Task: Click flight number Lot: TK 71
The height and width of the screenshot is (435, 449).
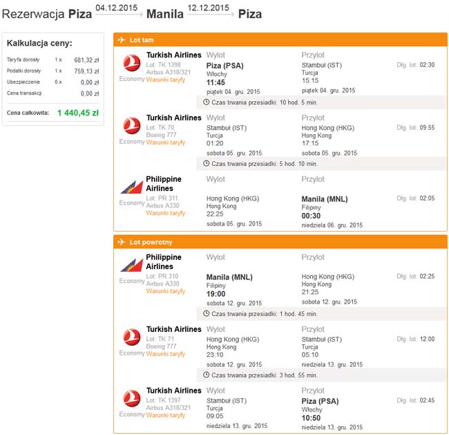Action: click(x=160, y=339)
